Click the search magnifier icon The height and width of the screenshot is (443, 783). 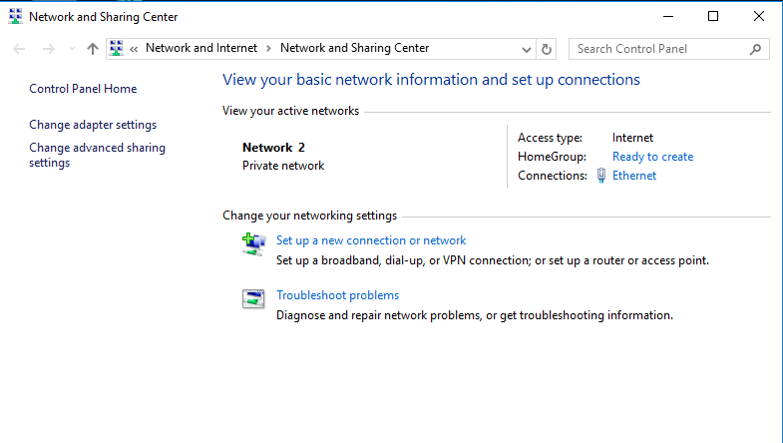point(755,49)
